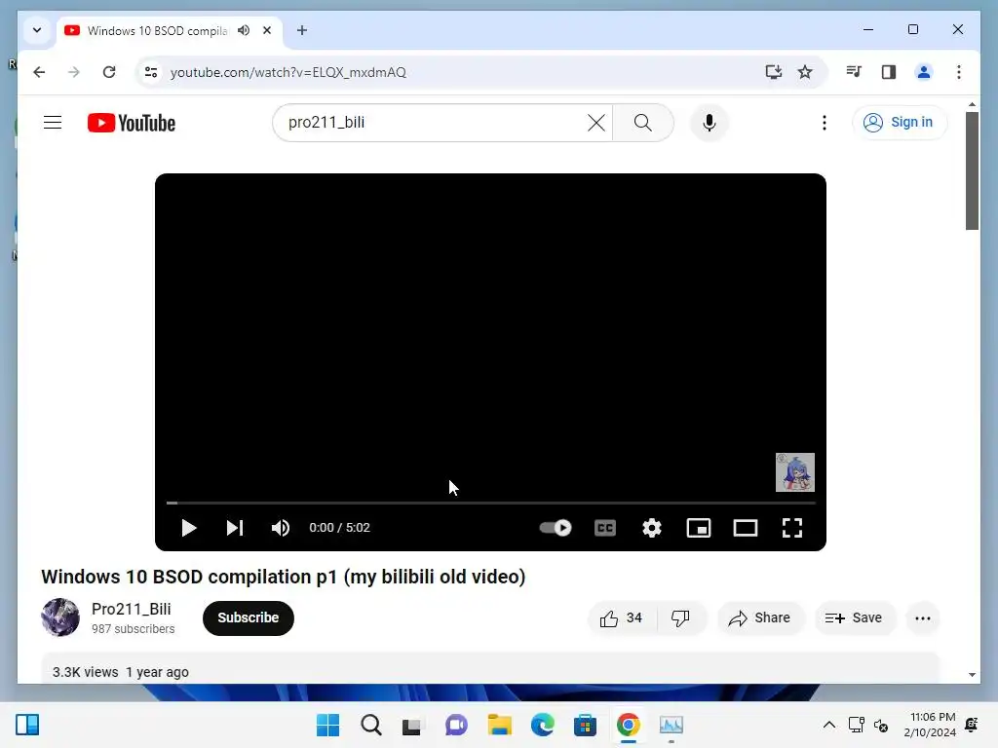This screenshot has width=998, height=748.
Task: Open the Pro211_Bili channel name link
Action: [132, 609]
